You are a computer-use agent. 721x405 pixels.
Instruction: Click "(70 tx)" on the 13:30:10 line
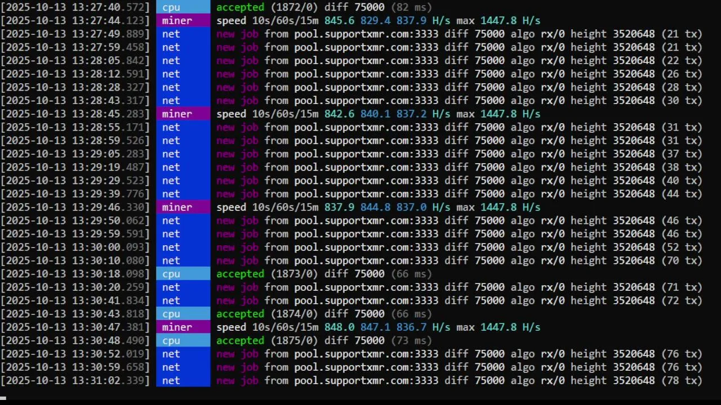[682, 260]
